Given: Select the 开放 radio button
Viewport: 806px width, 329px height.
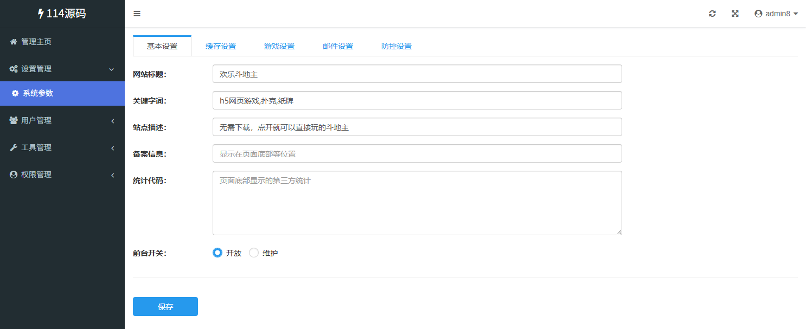Looking at the screenshot, I should (x=218, y=253).
